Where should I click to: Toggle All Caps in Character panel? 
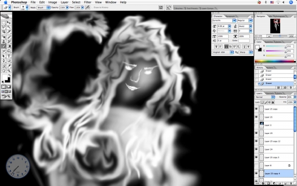click(227, 47)
